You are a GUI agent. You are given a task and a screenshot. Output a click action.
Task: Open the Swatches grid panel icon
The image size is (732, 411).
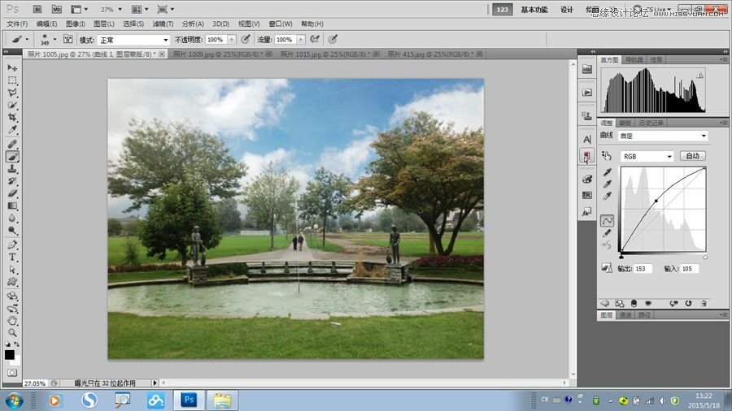tap(587, 195)
